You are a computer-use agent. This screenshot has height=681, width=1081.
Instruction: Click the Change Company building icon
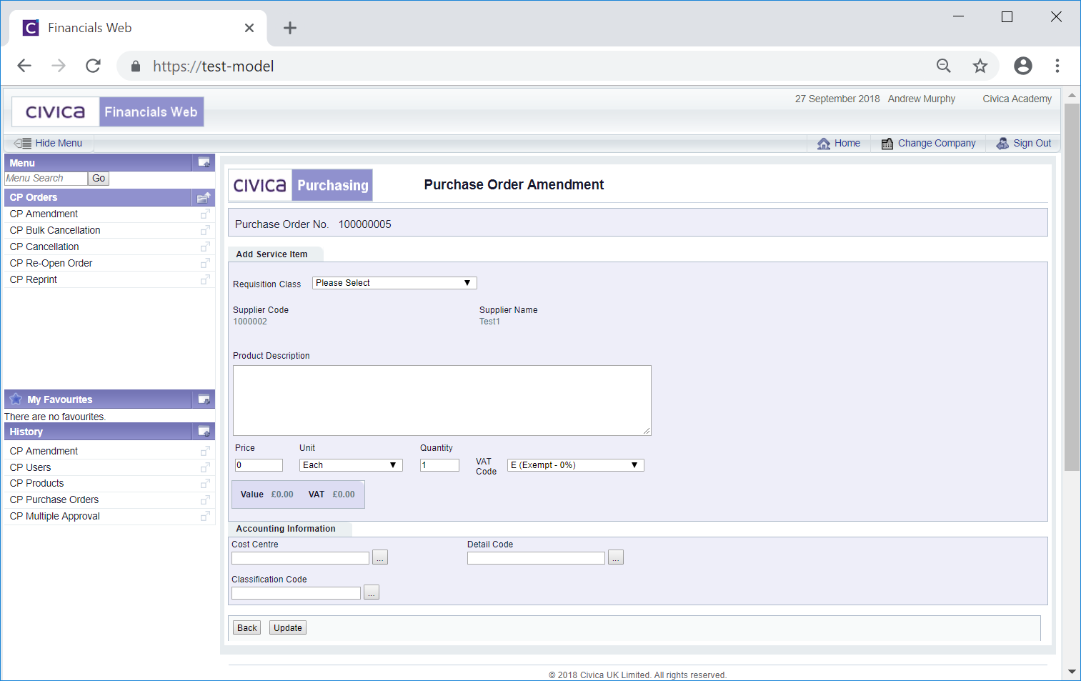pyautogui.click(x=887, y=144)
